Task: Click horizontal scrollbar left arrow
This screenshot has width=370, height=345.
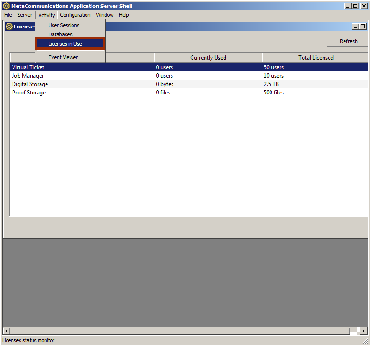Action: [7, 331]
